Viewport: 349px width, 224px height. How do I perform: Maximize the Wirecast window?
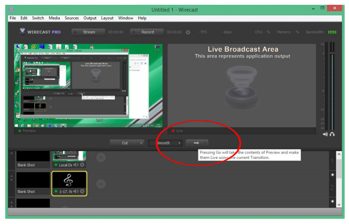[322, 8]
